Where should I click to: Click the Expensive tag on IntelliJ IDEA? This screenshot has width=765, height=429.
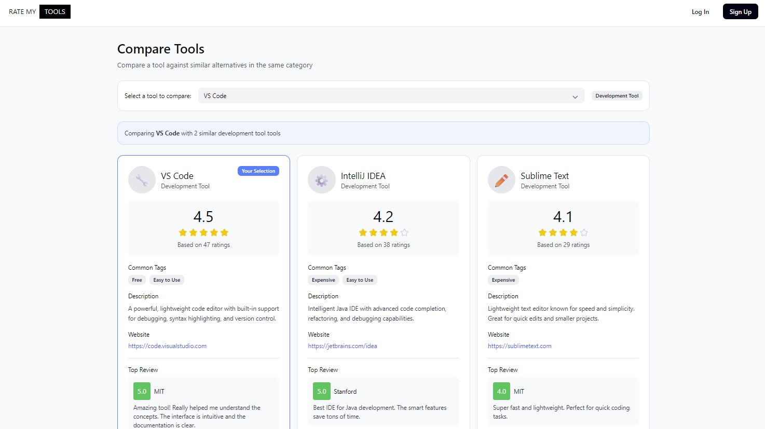pos(323,280)
